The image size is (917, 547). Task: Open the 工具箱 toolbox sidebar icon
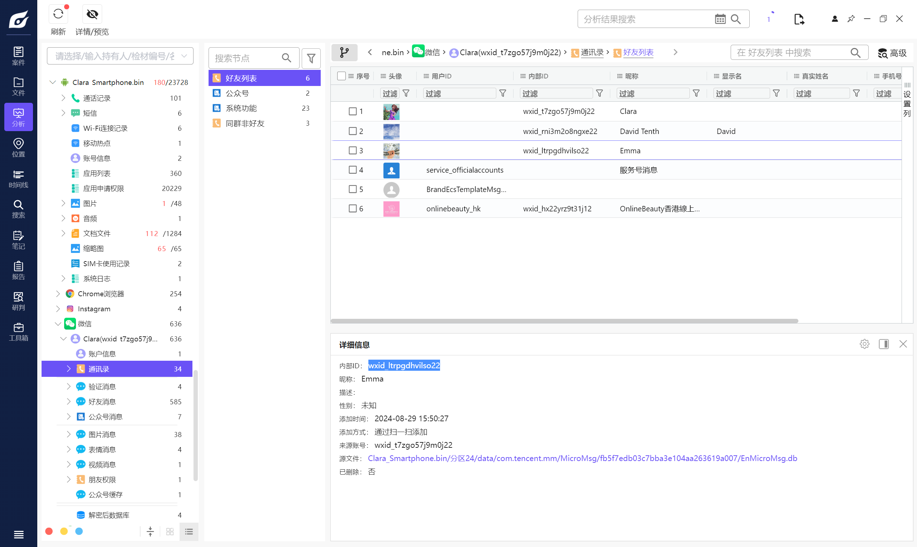(x=18, y=331)
